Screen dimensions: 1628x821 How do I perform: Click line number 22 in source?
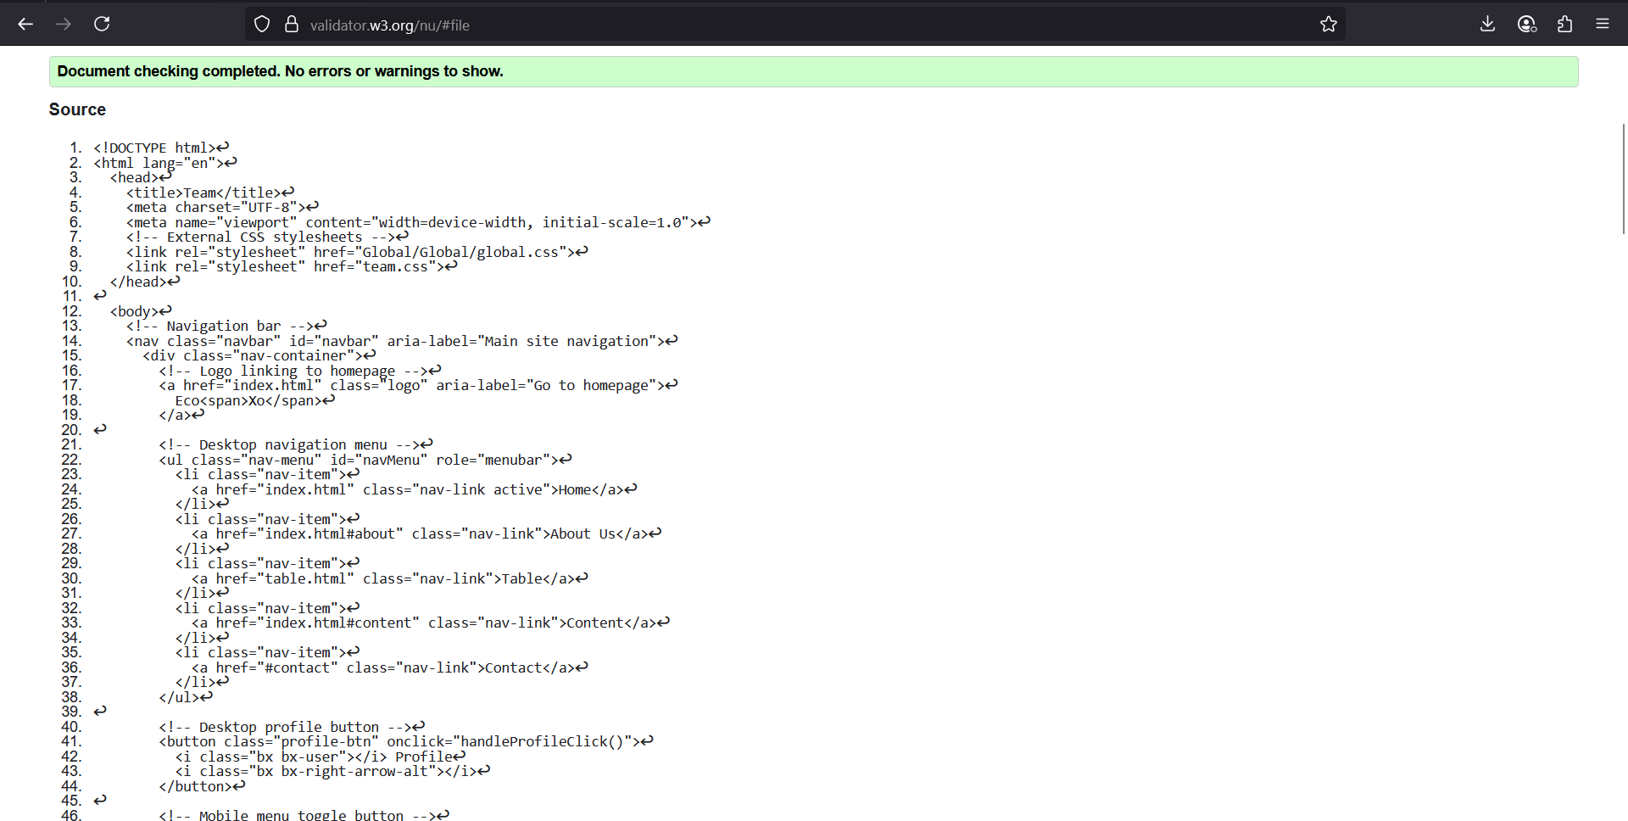71,460
